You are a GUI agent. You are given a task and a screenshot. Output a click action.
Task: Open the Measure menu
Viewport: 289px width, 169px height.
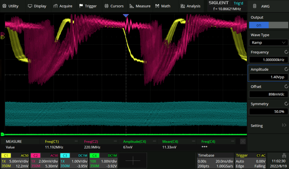(140, 6)
